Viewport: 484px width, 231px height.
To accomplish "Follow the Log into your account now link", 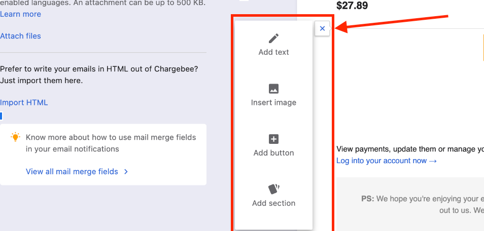I will [x=386, y=161].
